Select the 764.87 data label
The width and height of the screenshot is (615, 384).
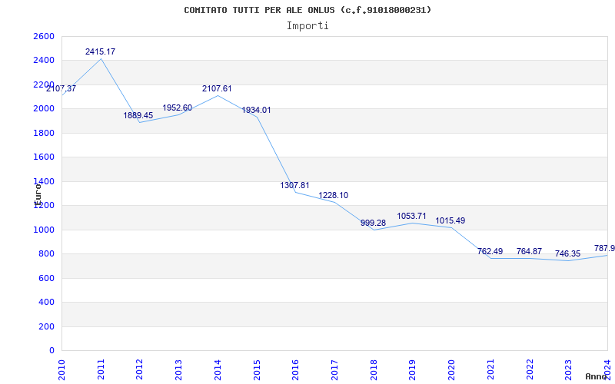coord(529,252)
